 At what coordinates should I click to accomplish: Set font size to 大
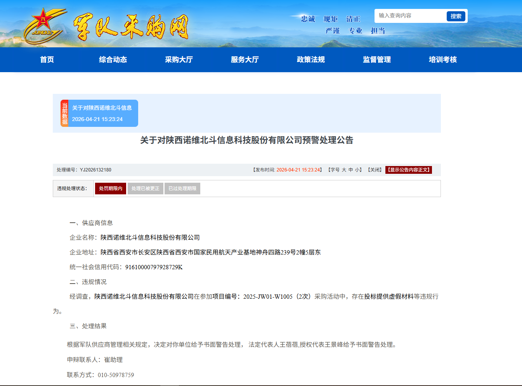pos(344,170)
